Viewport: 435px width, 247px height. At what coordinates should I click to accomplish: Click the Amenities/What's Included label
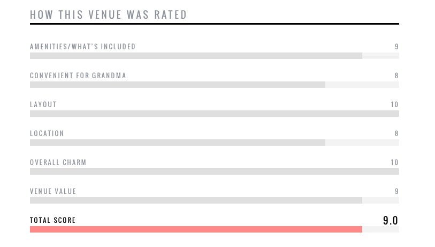pos(83,47)
